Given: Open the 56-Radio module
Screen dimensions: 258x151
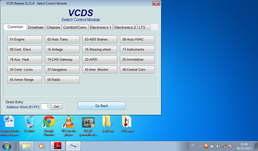Looking at the screenshot, I should click(x=62, y=80).
